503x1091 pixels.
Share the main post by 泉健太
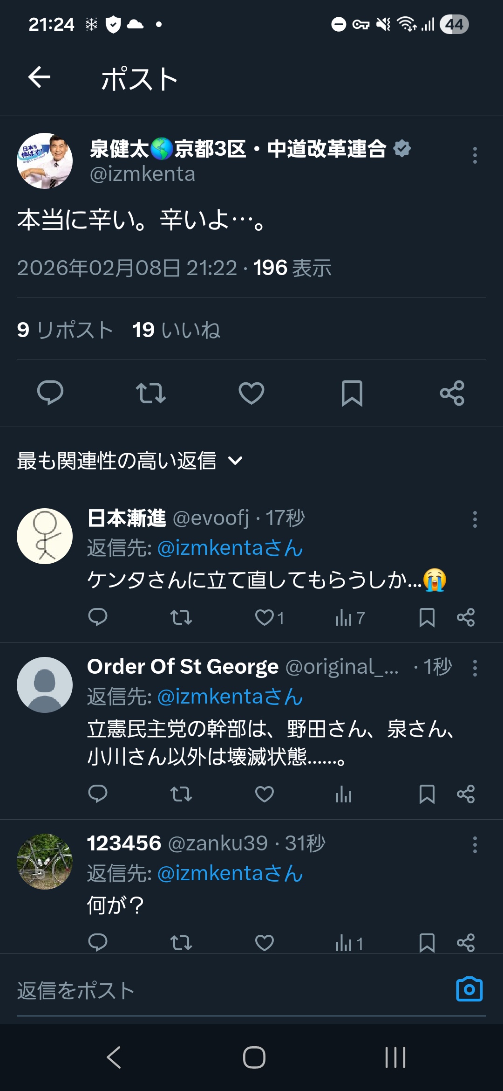point(452,393)
